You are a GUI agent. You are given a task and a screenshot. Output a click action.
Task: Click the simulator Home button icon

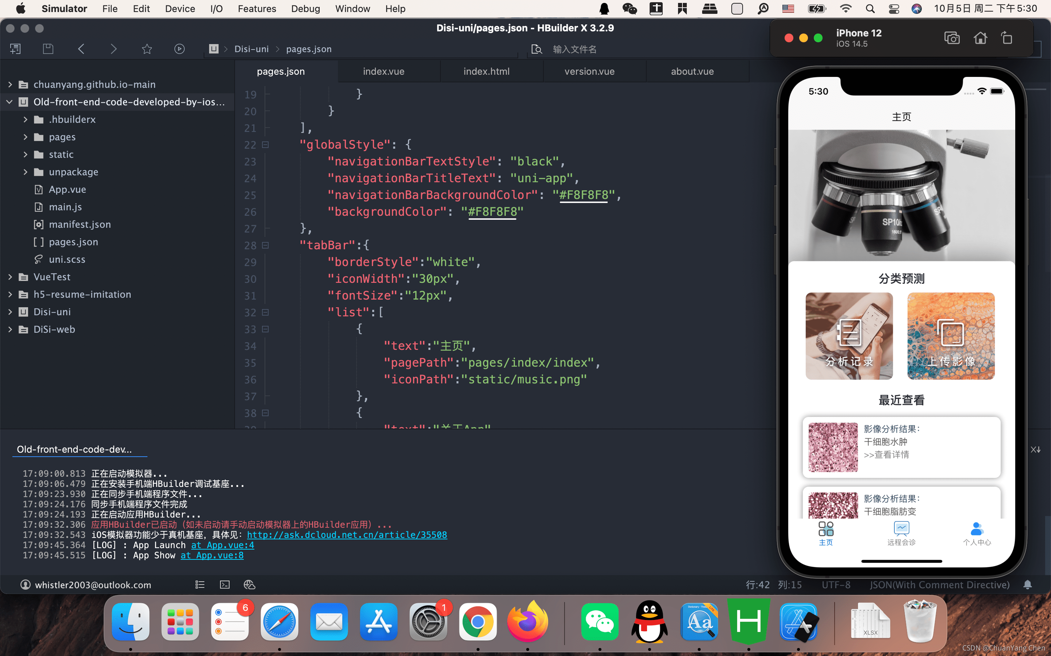(x=980, y=38)
